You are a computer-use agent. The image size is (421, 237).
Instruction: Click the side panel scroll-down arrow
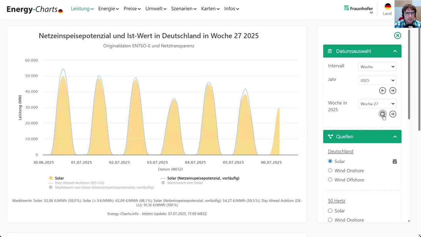click(x=409, y=221)
